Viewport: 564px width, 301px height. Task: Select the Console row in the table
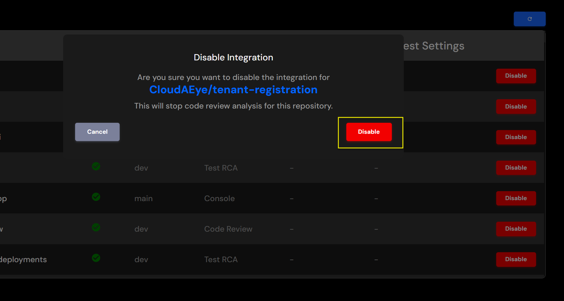219,198
